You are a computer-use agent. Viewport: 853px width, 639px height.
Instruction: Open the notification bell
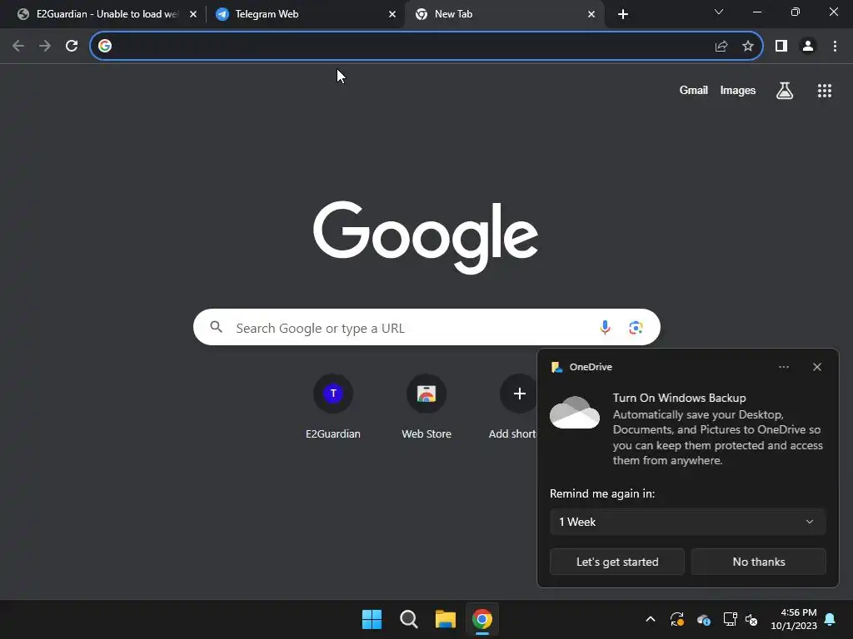tap(831, 619)
